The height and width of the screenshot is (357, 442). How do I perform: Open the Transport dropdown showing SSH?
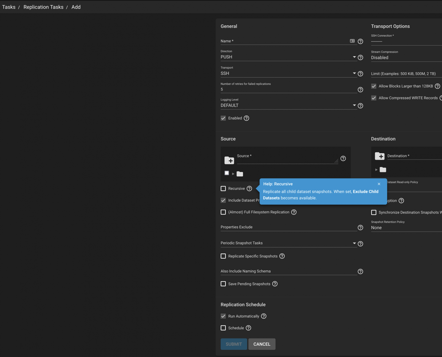coord(289,73)
